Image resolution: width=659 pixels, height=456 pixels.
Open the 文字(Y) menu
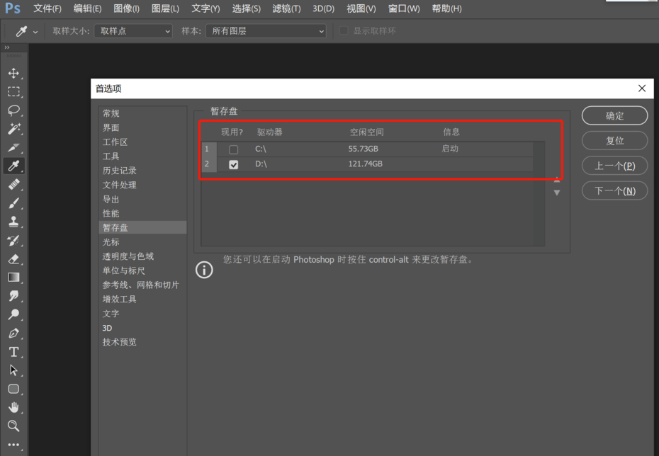pos(205,8)
